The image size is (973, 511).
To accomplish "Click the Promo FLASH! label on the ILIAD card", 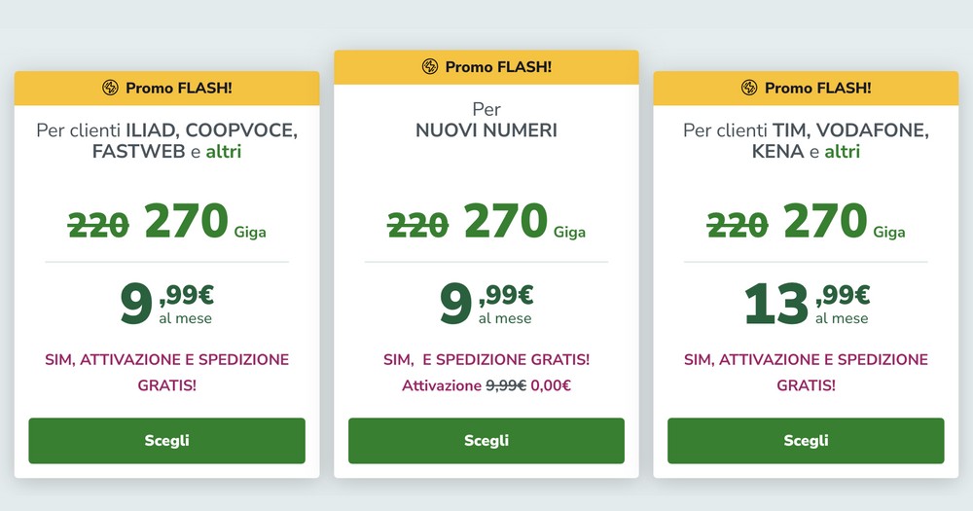I will tap(179, 88).
